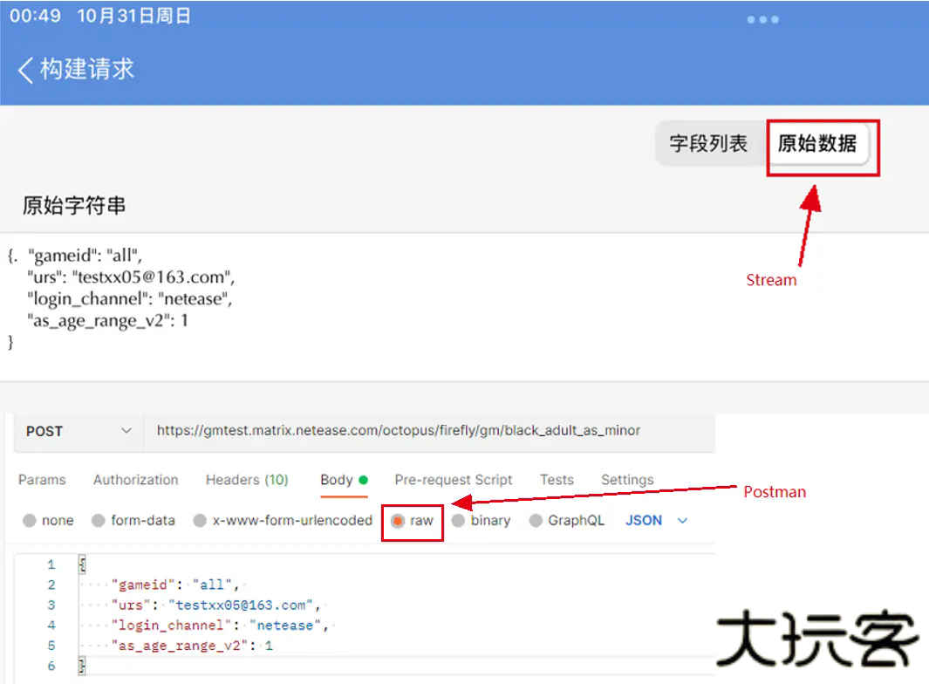The image size is (929, 684).
Task: Select the raw body radio button
Action: (x=398, y=521)
